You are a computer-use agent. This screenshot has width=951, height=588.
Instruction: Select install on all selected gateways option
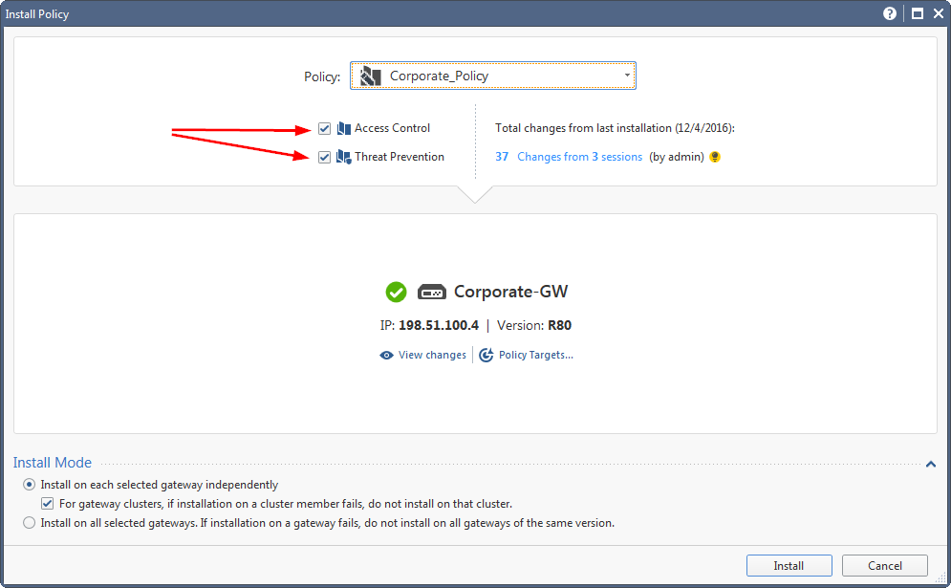pos(29,522)
